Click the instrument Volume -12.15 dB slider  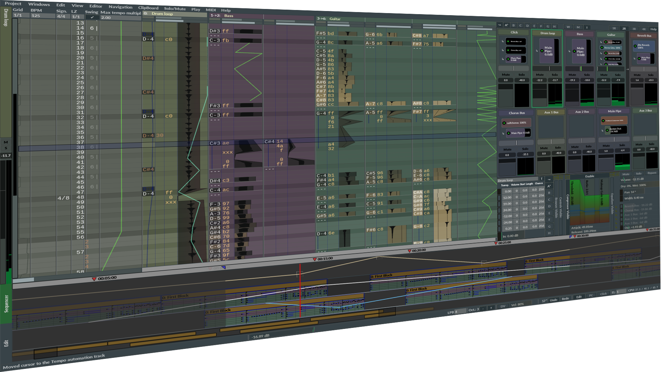click(x=639, y=179)
